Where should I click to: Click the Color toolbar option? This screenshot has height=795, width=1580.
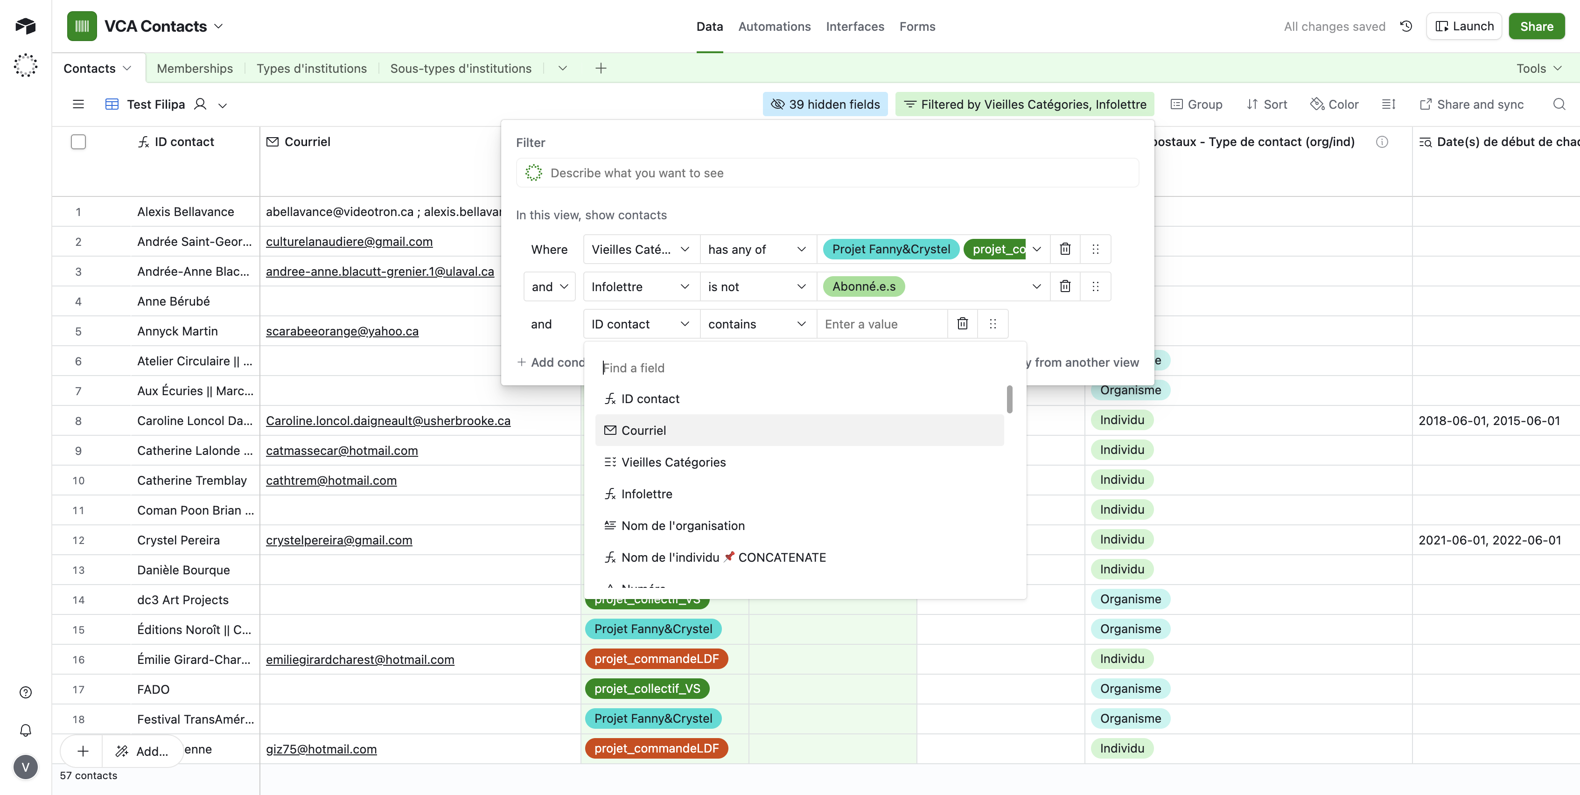pos(1335,105)
